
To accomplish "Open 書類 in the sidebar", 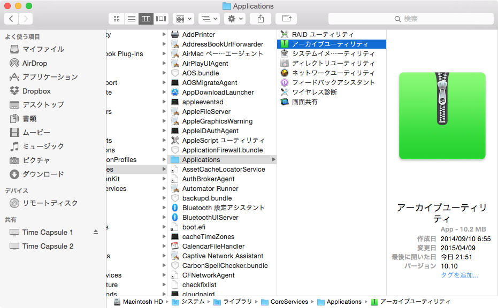I will [23, 119].
